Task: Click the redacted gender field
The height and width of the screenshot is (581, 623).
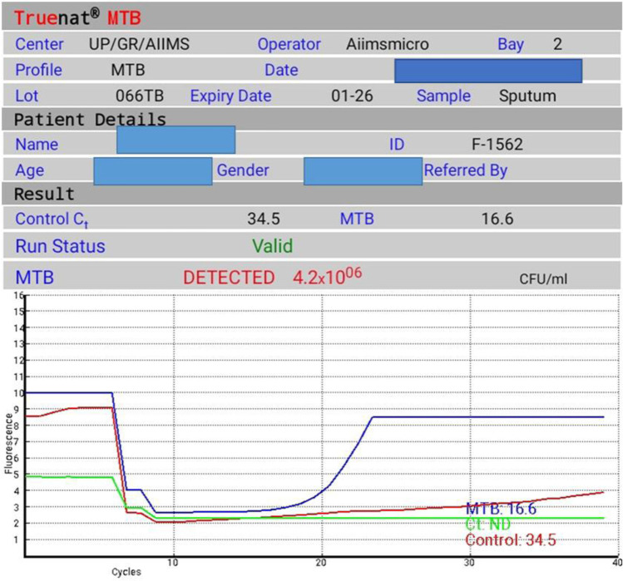Action: click(363, 171)
